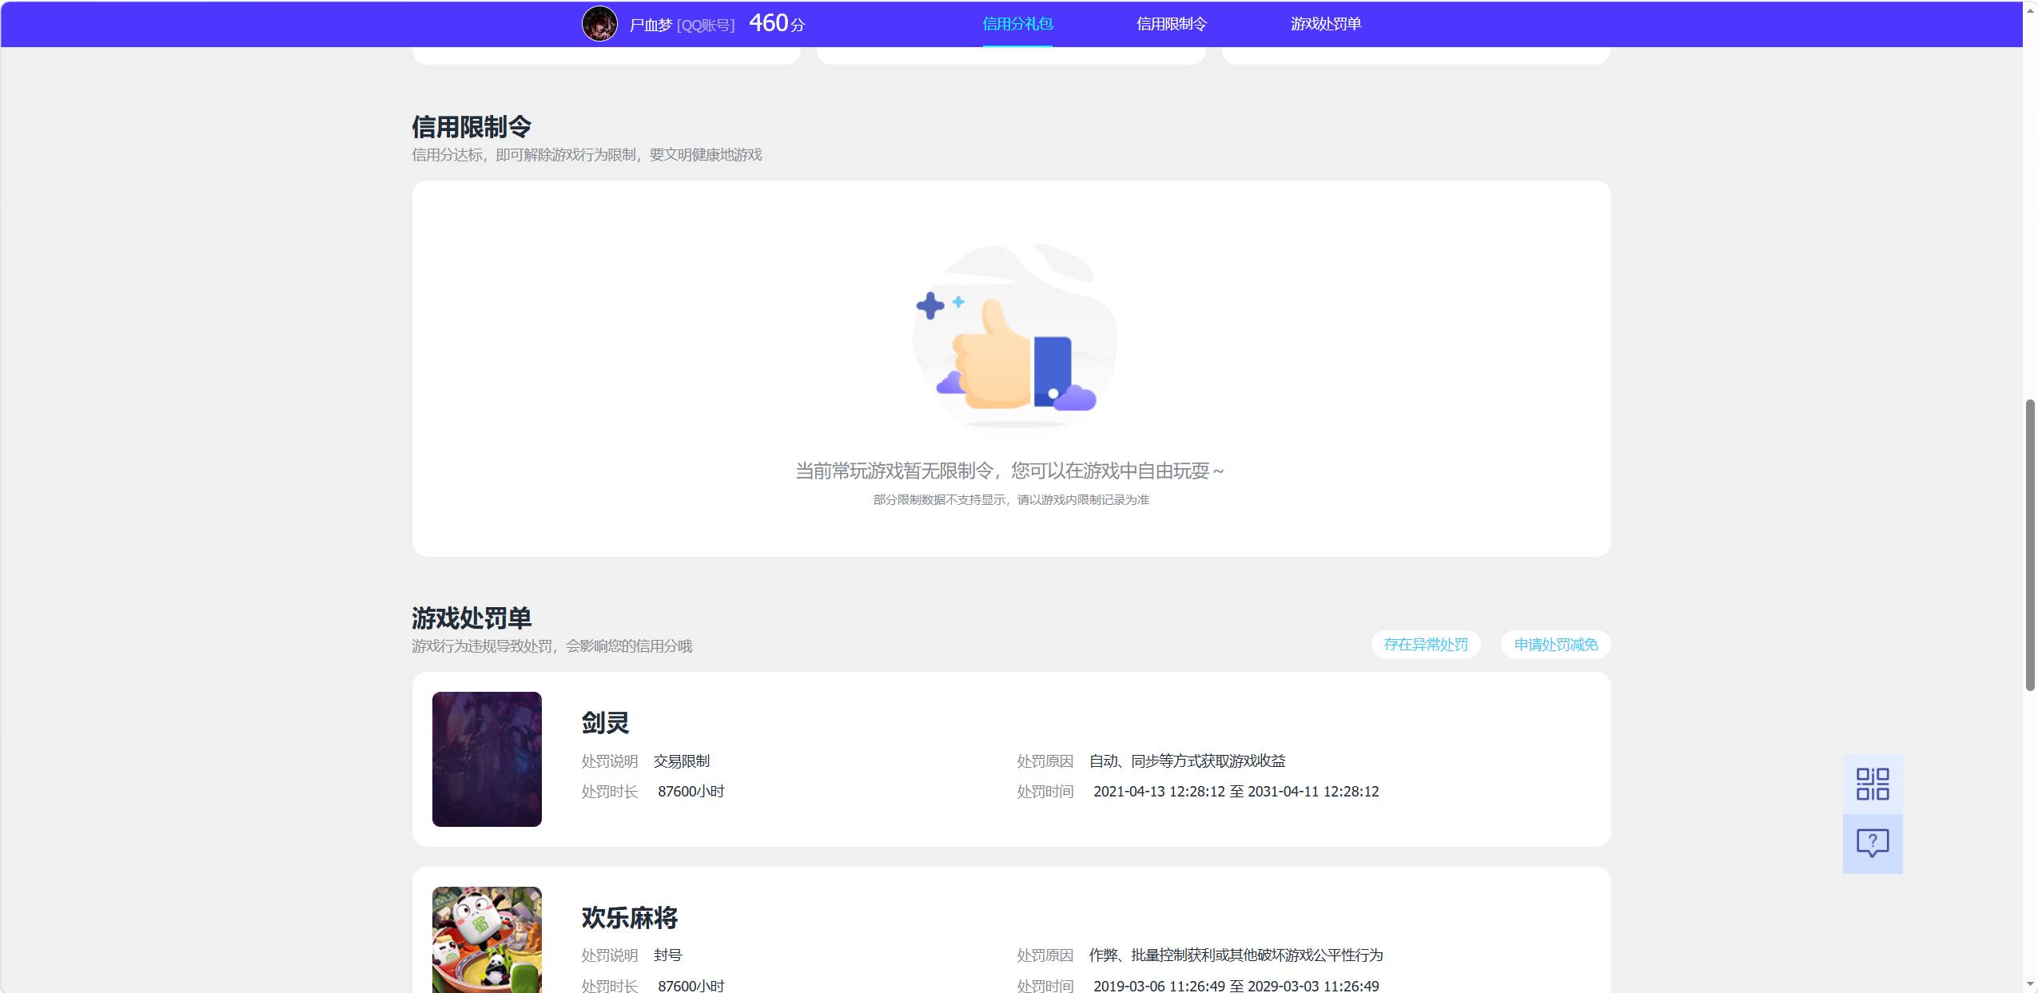Click the 存在异常处罚 button
This screenshot has width=2038, height=993.
click(1426, 645)
